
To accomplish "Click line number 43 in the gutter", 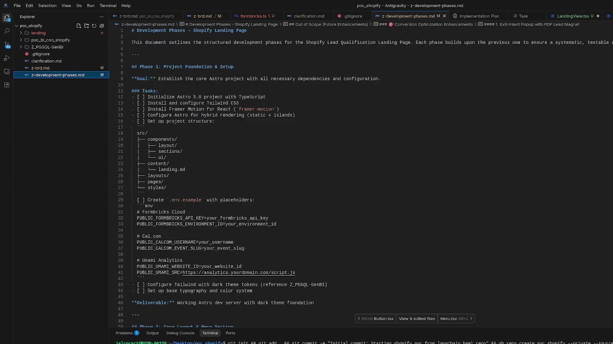I will [121, 285].
